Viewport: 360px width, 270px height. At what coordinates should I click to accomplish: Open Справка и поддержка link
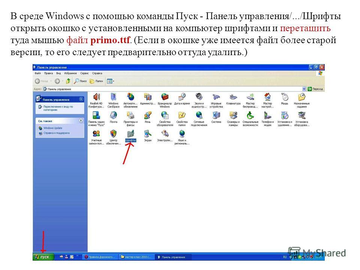click(57, 133)
